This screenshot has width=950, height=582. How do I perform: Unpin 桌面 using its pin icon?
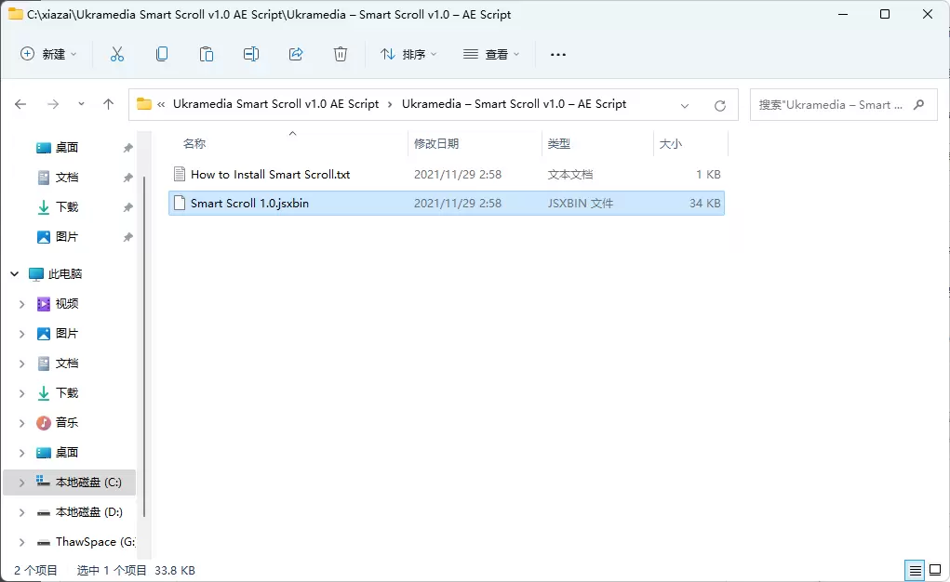[x=127, y=148]
